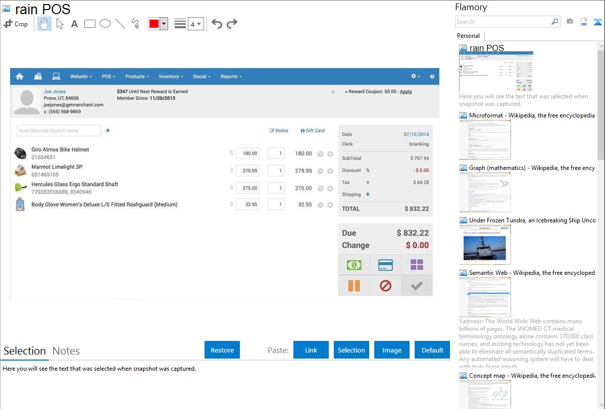Click the purple grid payment options button
The image size is (605, 409).
pos(417,265)
